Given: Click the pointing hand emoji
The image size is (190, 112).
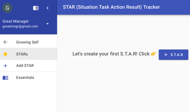Looking at the screenshot, I should (154, 54).
